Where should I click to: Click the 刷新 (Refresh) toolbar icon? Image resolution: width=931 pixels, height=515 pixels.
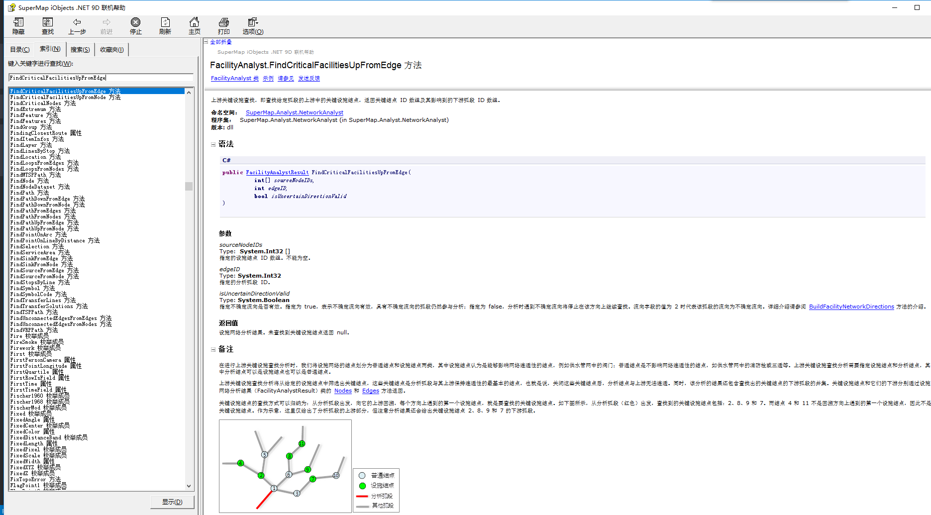tap(165, 26)
